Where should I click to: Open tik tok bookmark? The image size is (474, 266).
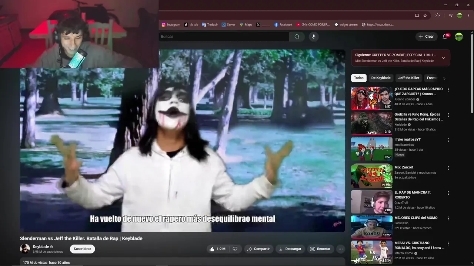coord(191,25)
